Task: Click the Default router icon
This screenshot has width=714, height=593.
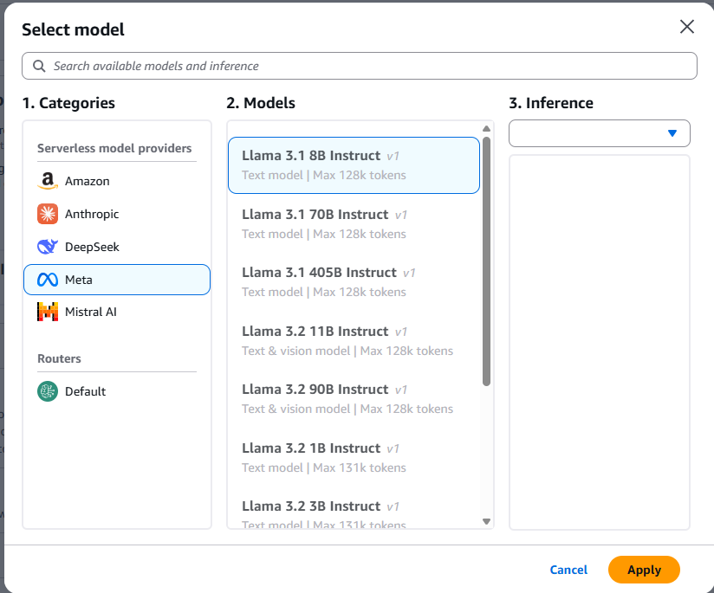Action: point(48,391)
